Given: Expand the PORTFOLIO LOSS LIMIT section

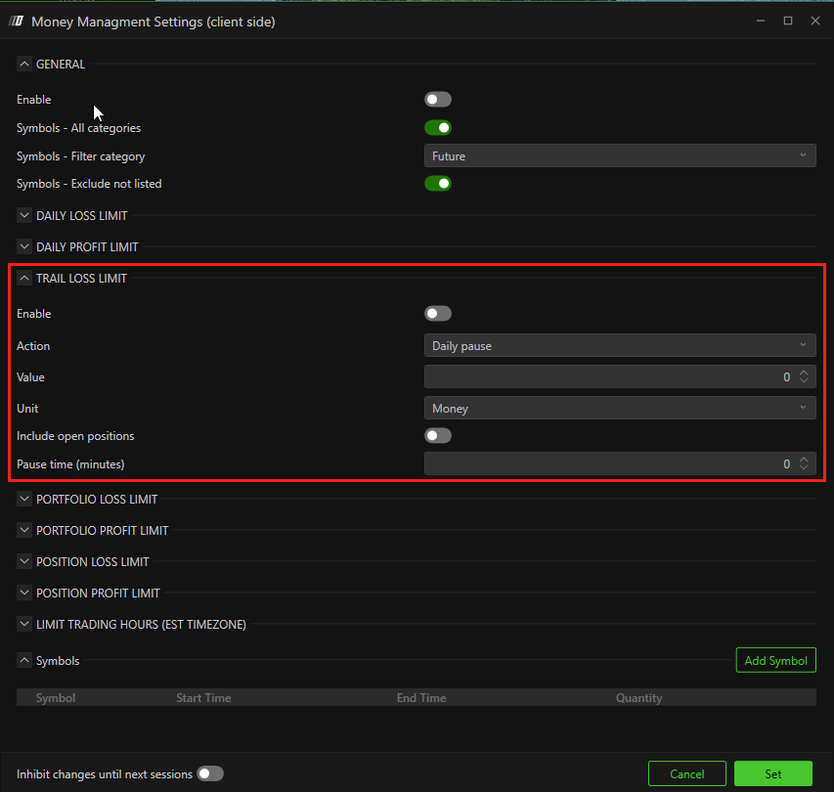Looking at the screenshot, I should (24, 500).
